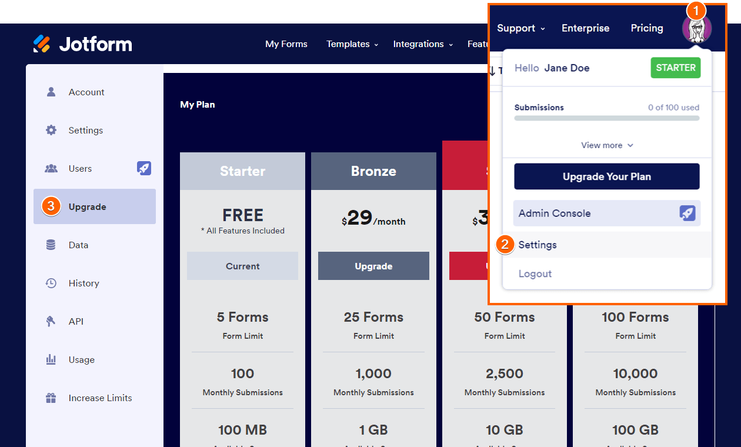Click the Account person icon in sidebar
The width and height of the screenshot is (741, 447).
coord(51,92)
